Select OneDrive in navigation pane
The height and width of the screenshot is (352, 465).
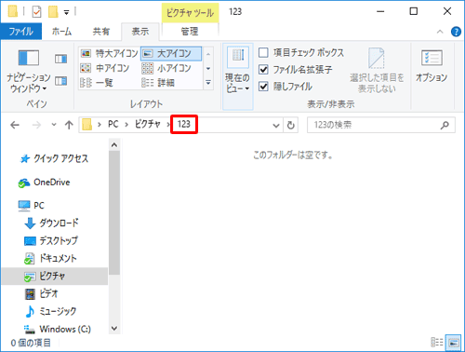coord(45,183)
